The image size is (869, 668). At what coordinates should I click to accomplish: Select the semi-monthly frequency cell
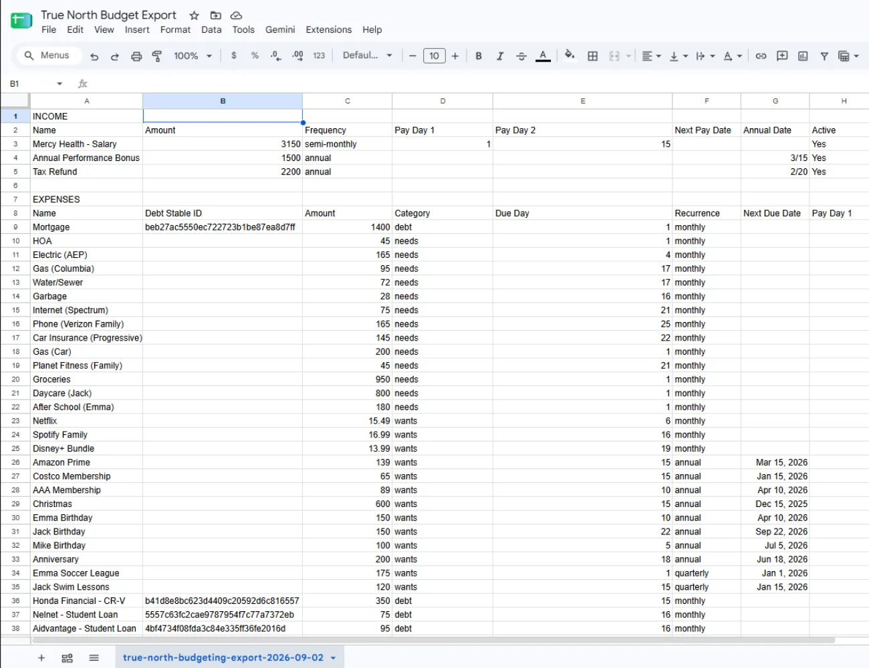(347, 144)
